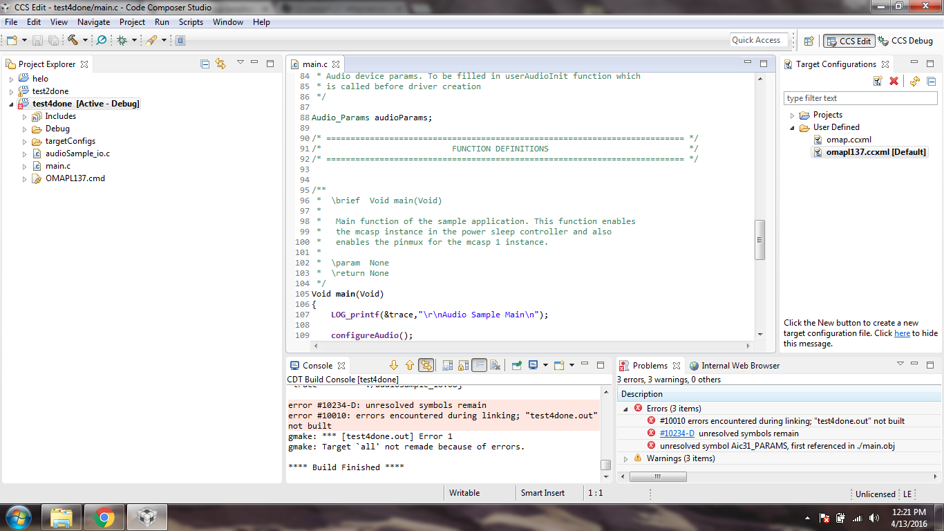Open File Explorer from taskbar
944x531 pixels.
tap(62, 517)
